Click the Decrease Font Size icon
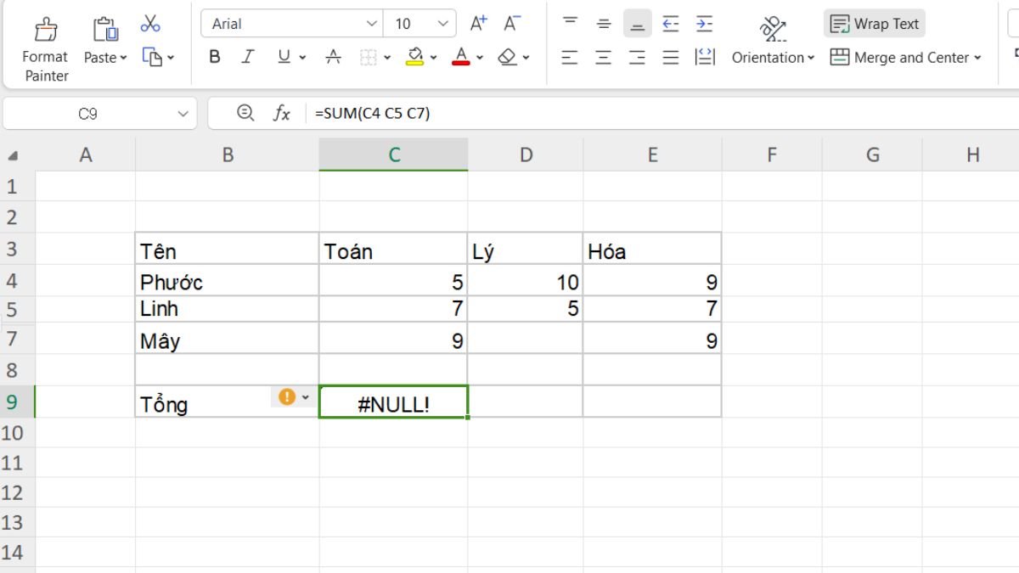This screenshot has height=573, width=1019. click(511, 24)
